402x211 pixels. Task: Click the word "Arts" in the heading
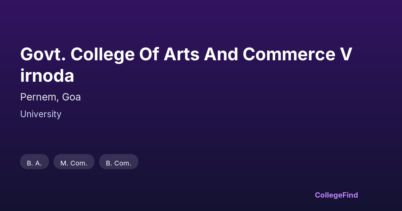coord(181,54)
